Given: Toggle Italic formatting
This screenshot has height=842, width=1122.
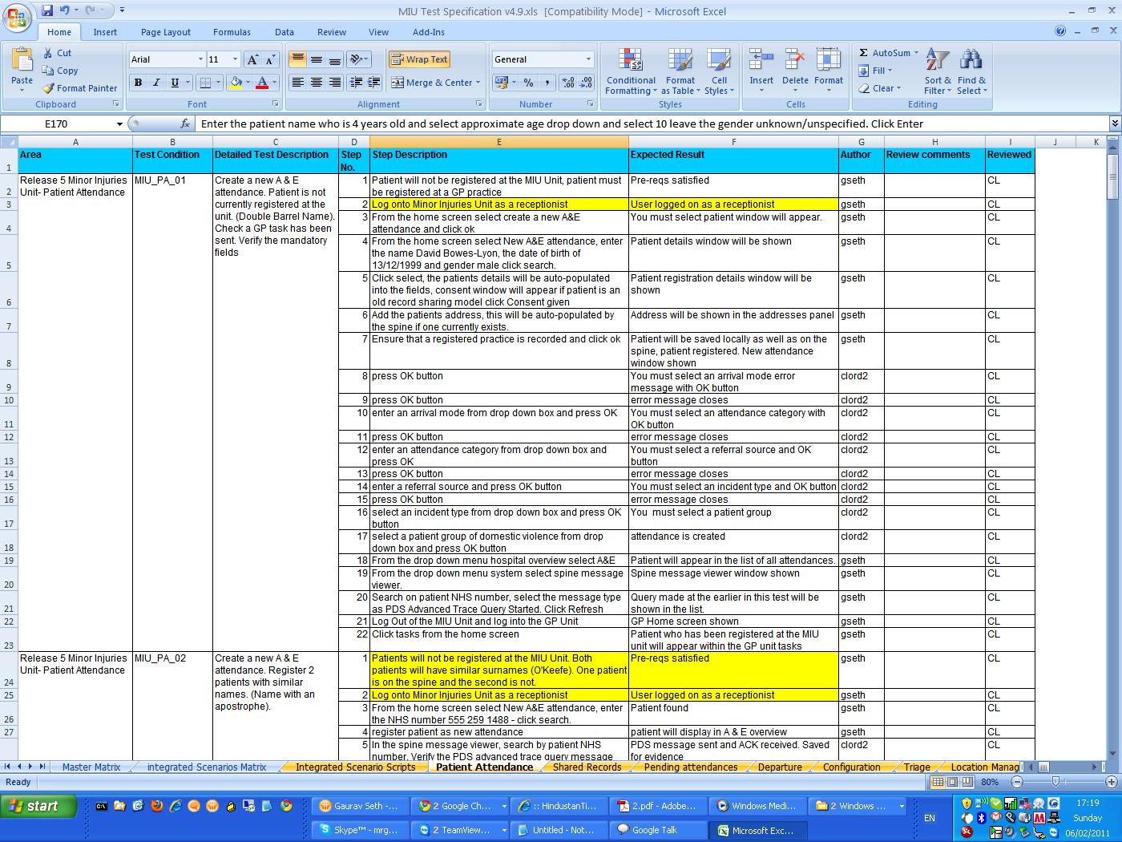Looking at the screenshot, I should [156, 83].
